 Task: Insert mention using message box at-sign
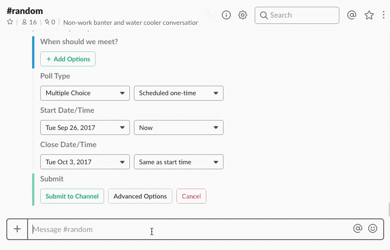(358, 229)
